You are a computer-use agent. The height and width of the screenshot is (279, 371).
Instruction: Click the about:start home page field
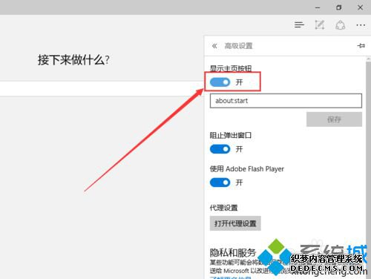(x=286, y=101)
